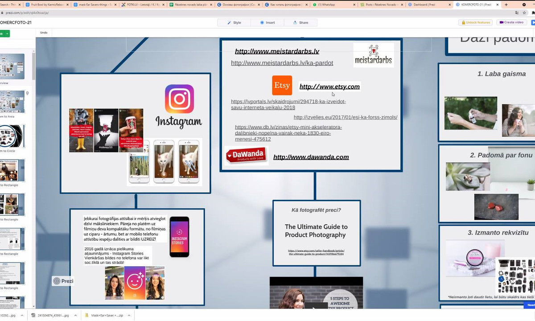Screen dimensions: 535x321
Task: Click the '1. Laba gaisma' heading
Action: [502, 74]
